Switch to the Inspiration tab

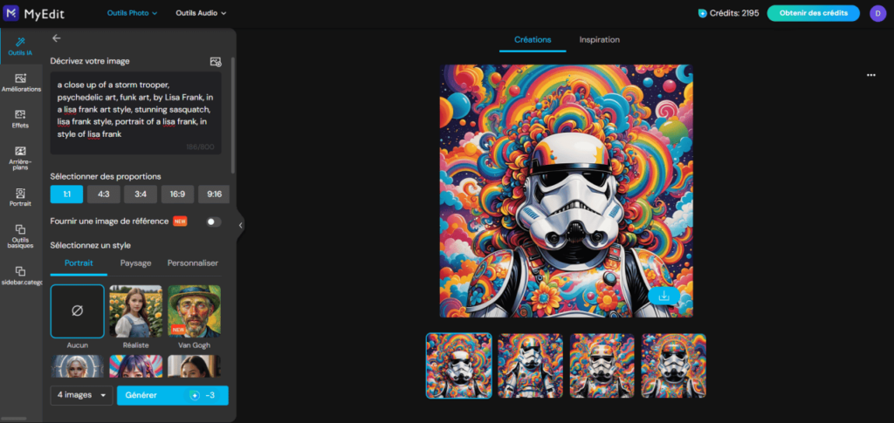pos(599,40)
